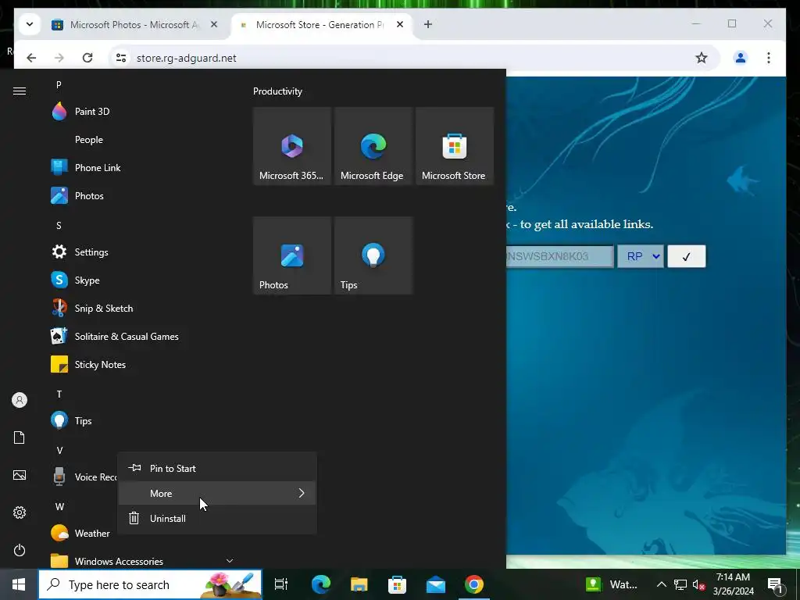The width and height of the screenshot is (800, 600).
Task: Open the user account icon in Start sidebar
Action: pos(20,400)
